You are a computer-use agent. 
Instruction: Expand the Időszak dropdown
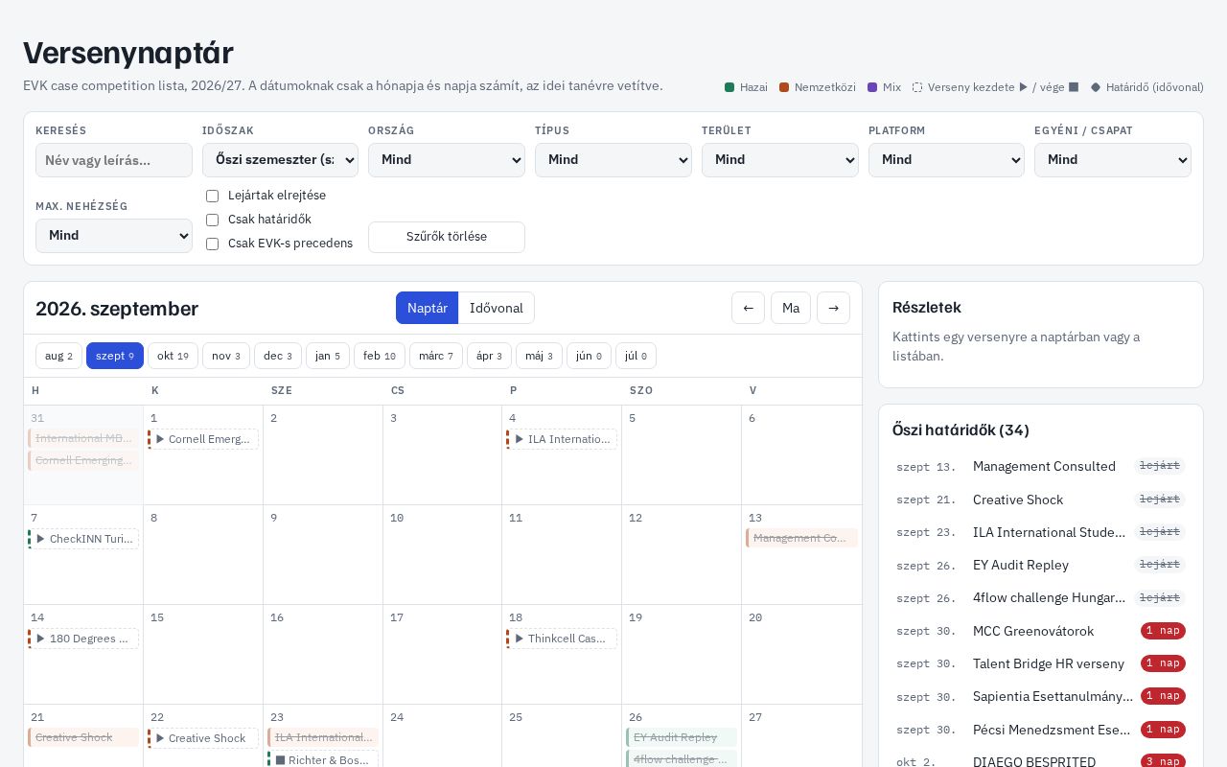280,160
